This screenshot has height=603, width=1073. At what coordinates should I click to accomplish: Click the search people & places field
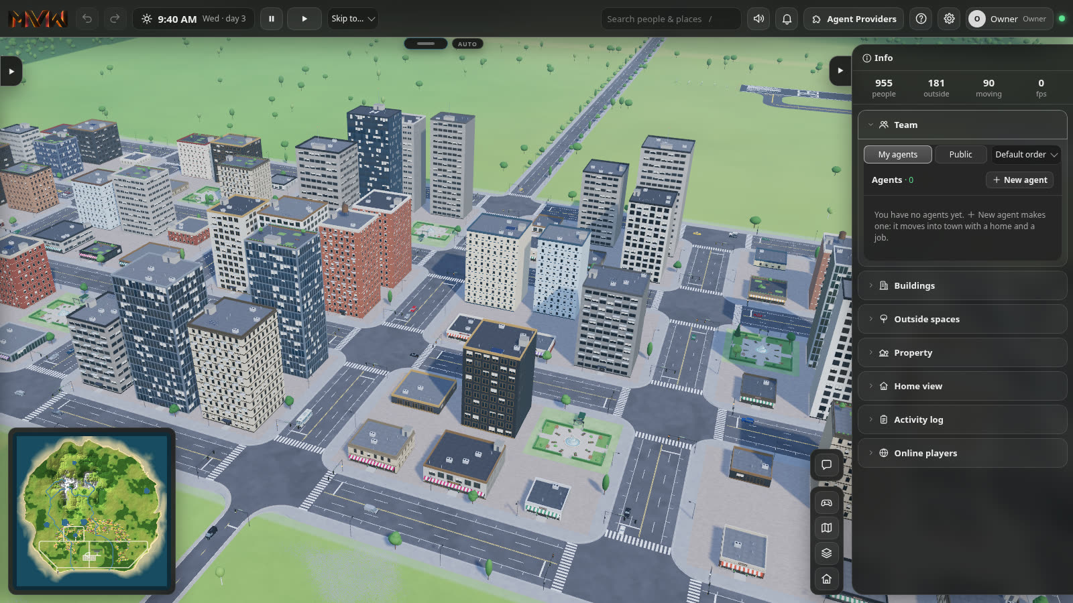click(671, 19)
